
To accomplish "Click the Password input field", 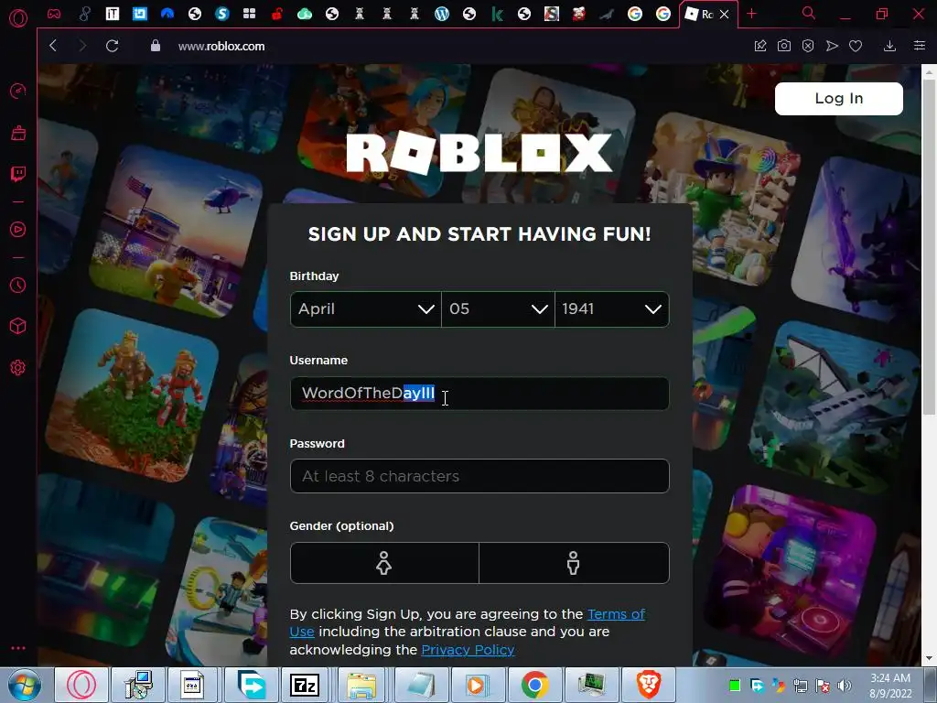I will click(479, 476).
